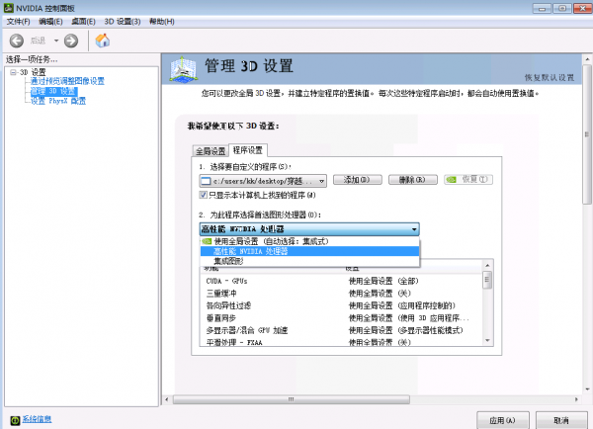The height and width of the screenshot is (429, 593).
Task: Click the 系统信息 icon at bottom left
Action: [15, 420]
